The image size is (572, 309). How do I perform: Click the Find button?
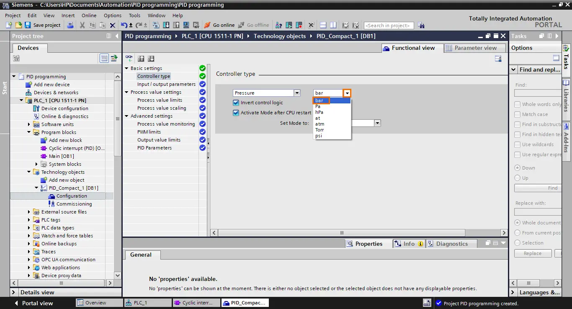coord(538,188)
